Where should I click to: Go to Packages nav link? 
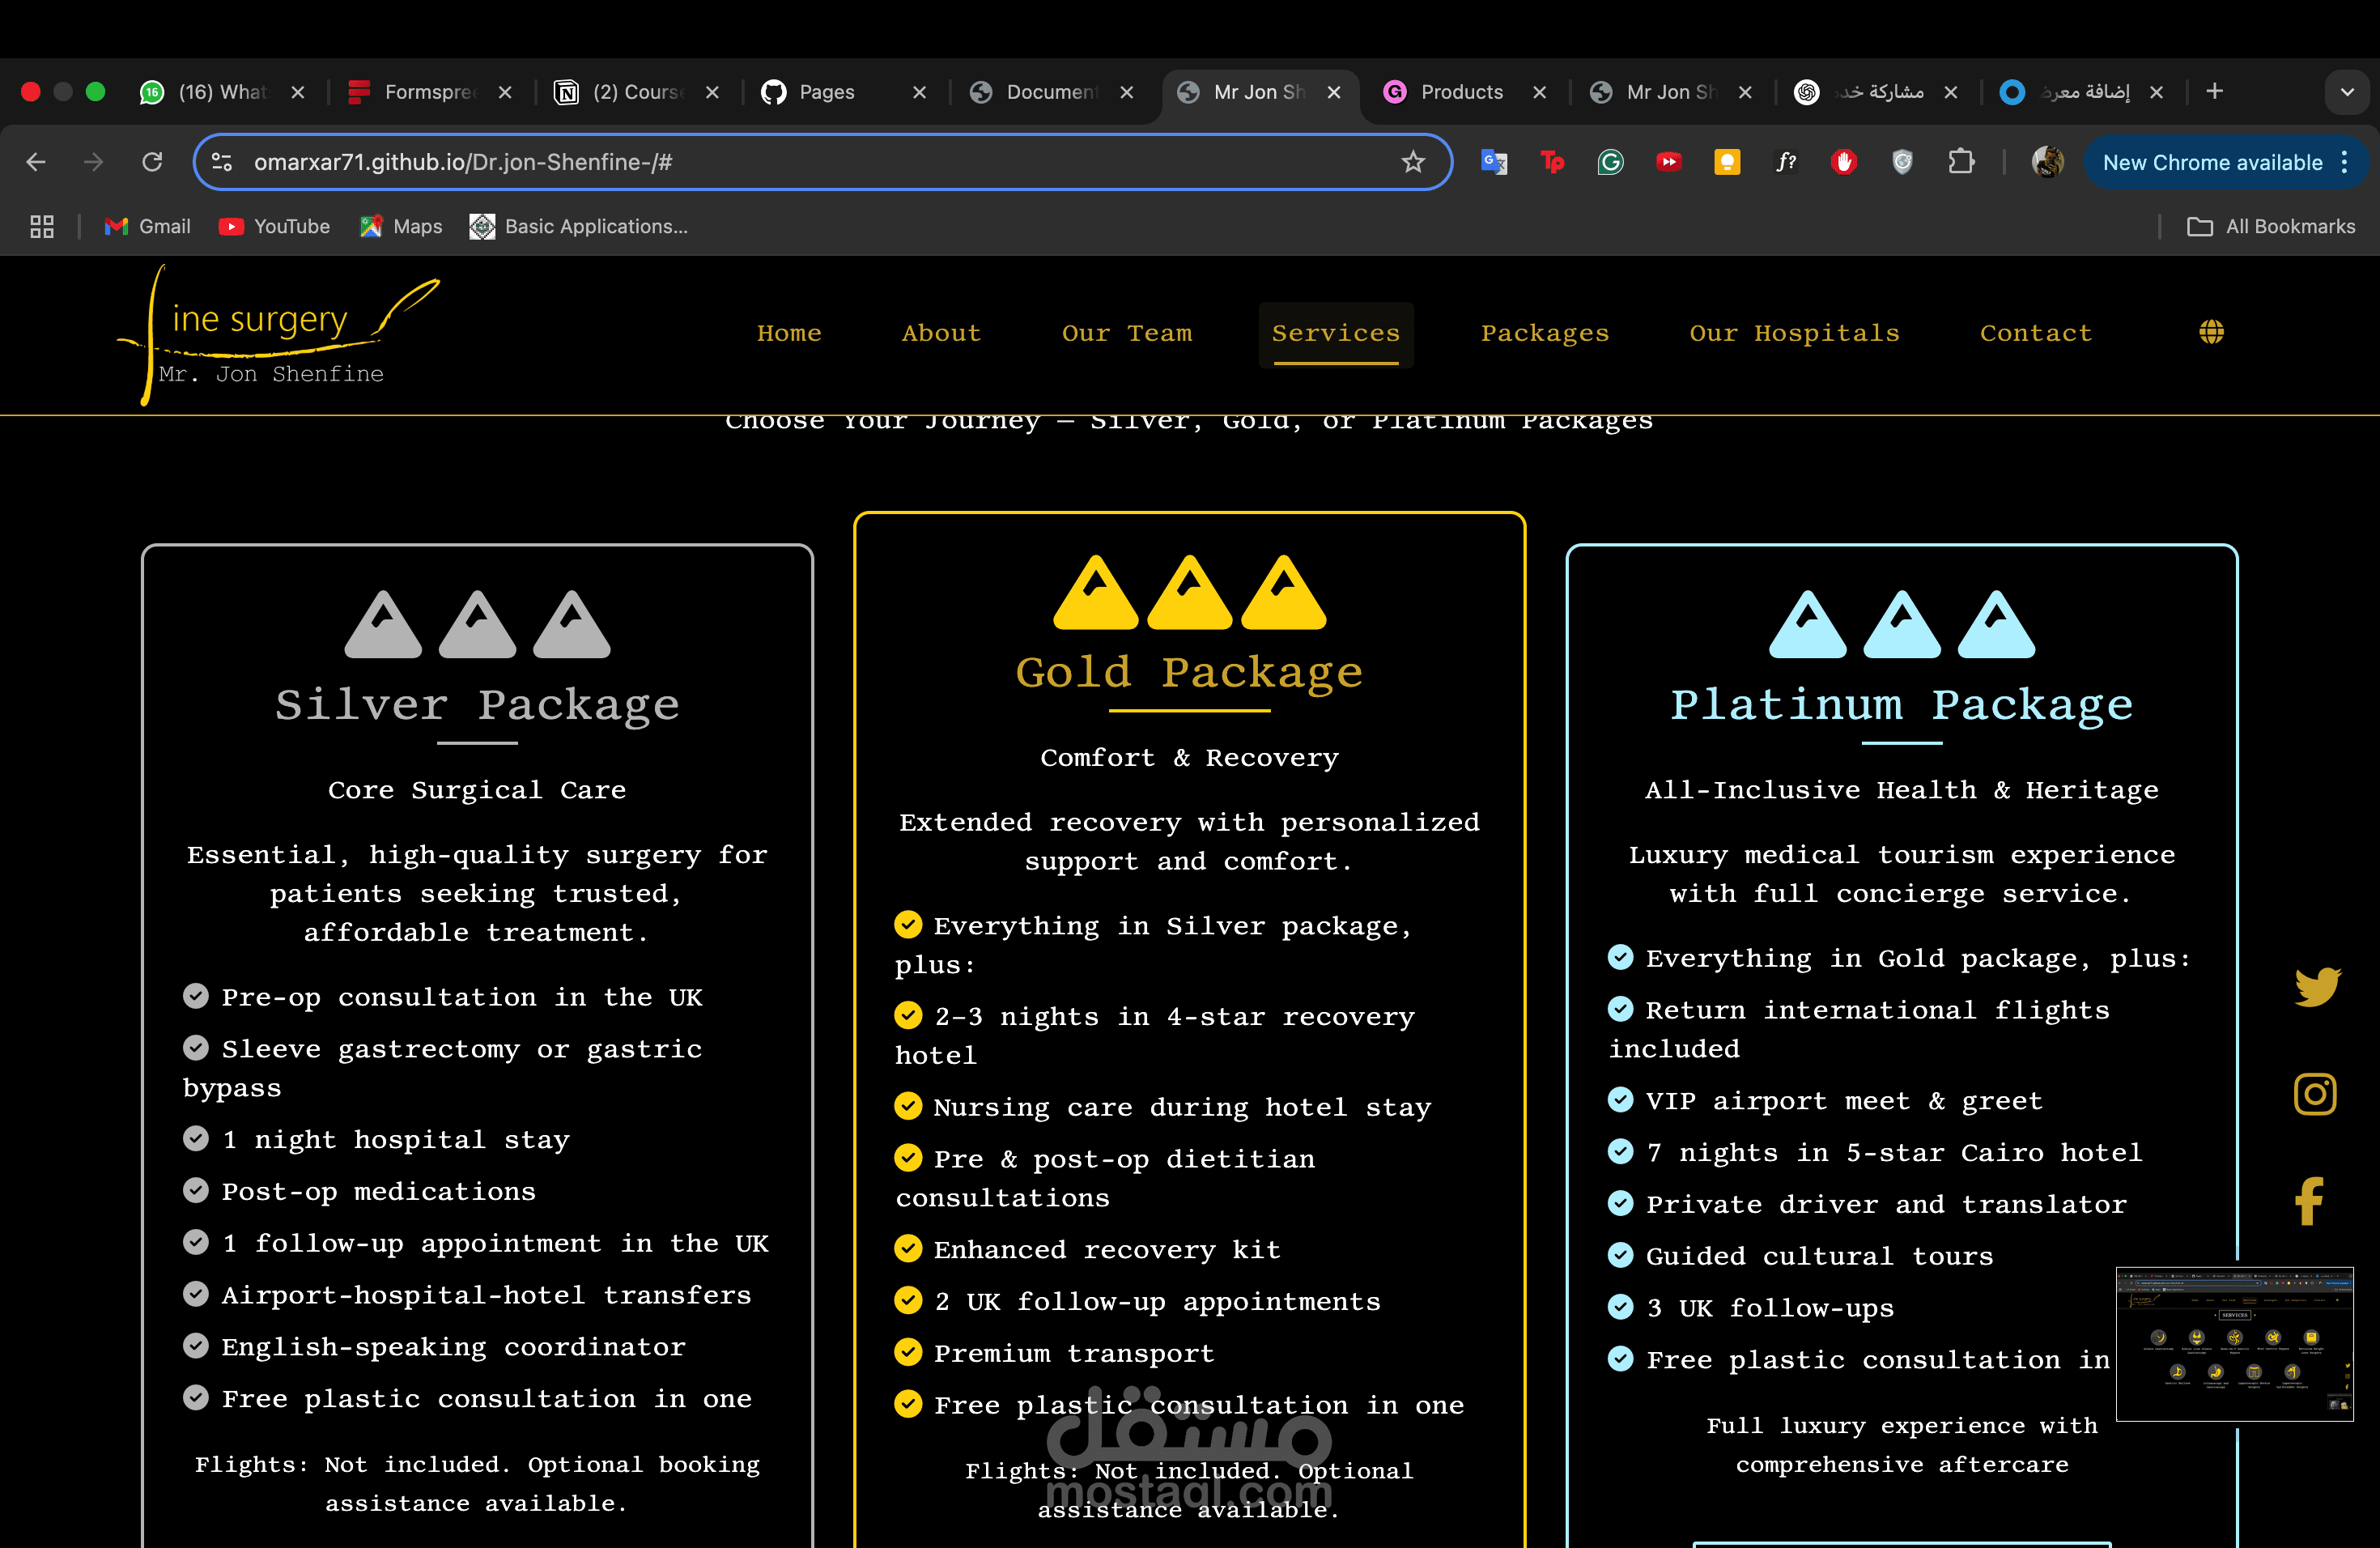pyautogui.click(x=1544, y=333)
